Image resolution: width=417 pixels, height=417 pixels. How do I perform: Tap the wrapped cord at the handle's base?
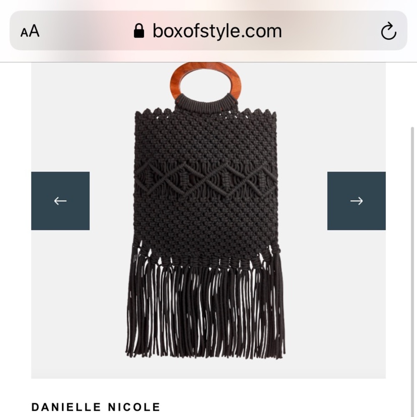coord(206,102)
